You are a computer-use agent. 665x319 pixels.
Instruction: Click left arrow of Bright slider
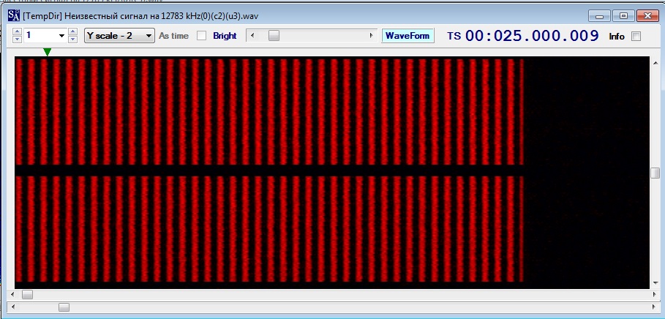[252, 36]
